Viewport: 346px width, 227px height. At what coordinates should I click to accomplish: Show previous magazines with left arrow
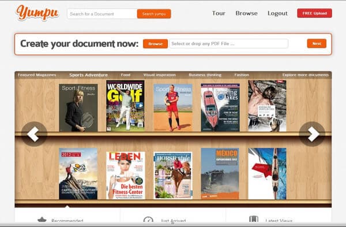(x=34, y=134)
